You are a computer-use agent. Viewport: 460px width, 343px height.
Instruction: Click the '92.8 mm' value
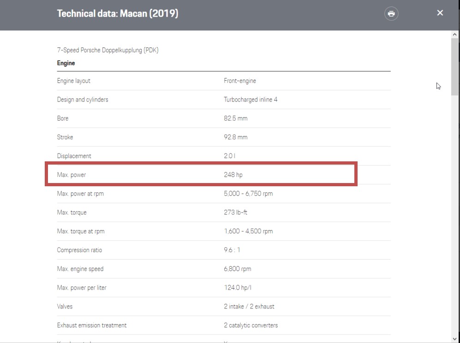point(236,137)
